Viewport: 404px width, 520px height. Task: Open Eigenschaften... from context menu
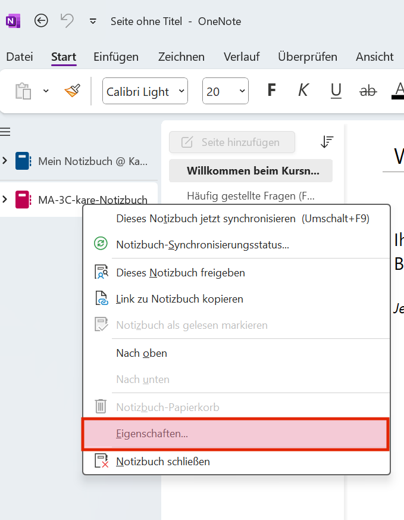pyautogui.click(x=235, y=434)
